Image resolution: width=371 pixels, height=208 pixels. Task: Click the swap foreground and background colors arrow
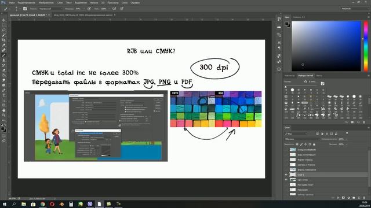5,125
